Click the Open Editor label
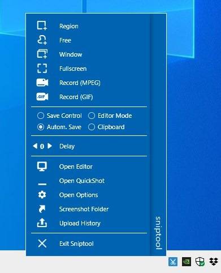 coord(76,167)
